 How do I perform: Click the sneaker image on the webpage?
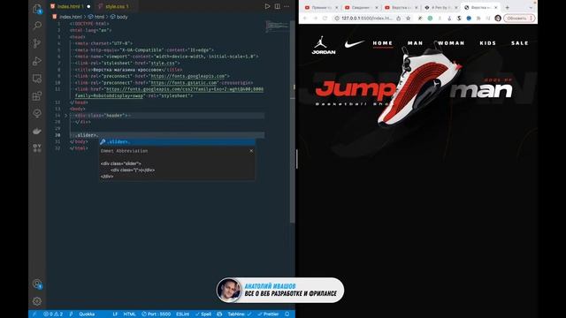click(421, 86)
